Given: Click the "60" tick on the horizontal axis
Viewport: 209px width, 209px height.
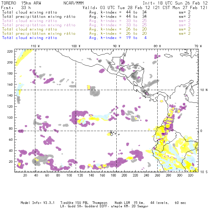Looking at the screenshot, I should coord(47,175).
